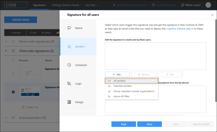Choose All senders from menu
217x132 pixels.
[132, 81]
